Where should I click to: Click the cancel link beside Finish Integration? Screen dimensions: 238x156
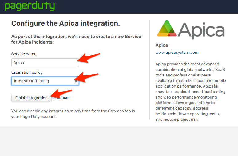pos(63,98)
